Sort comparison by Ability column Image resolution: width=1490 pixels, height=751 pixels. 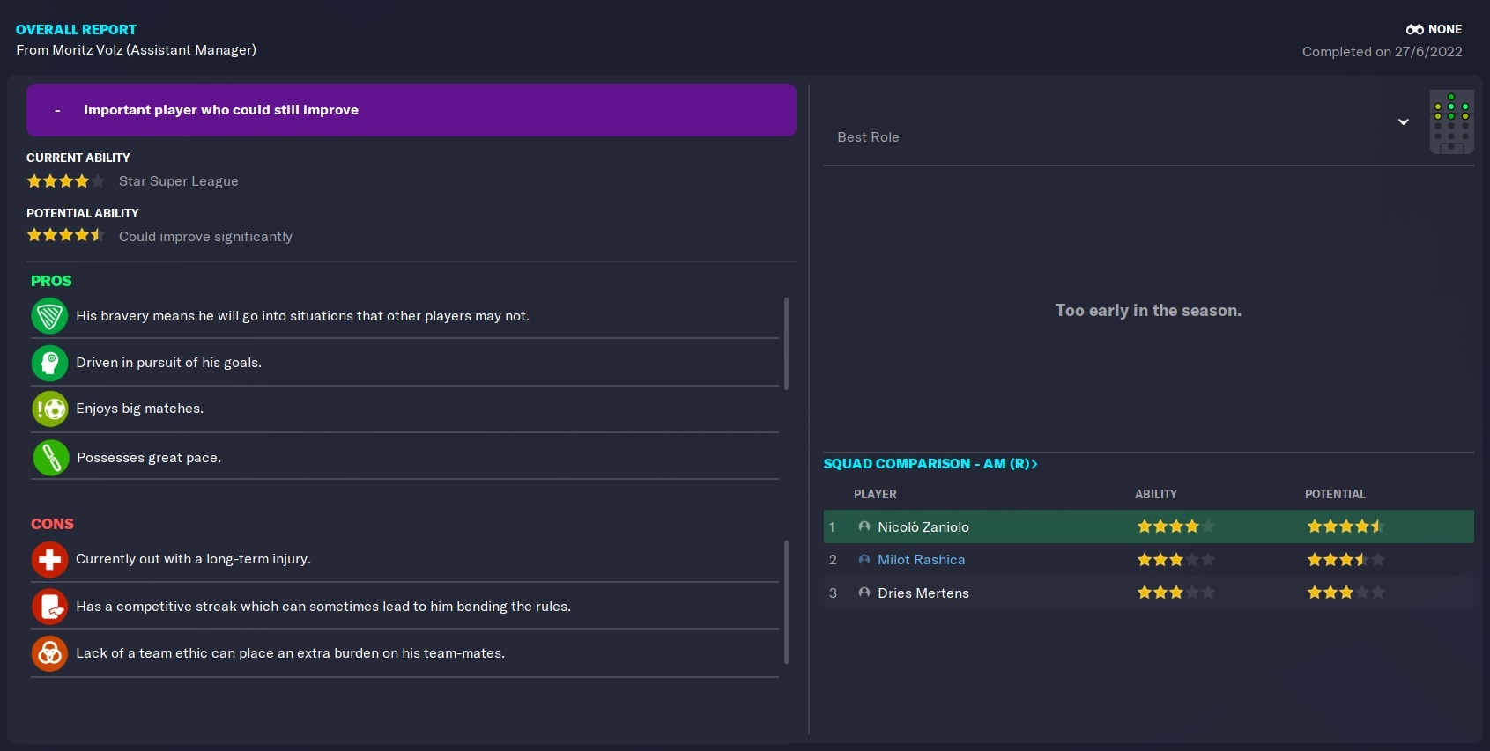coord(1155,495)
